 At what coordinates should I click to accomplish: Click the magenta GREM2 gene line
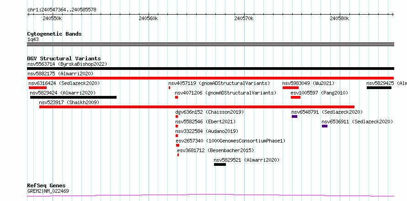click(x=210, y=196)
